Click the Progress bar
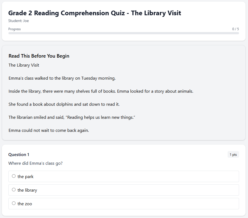 click(x=124, y=33)
